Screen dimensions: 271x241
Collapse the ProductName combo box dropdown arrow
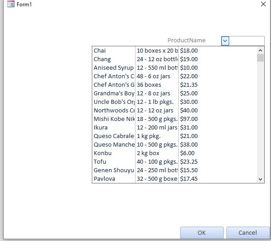coord(225,41)
